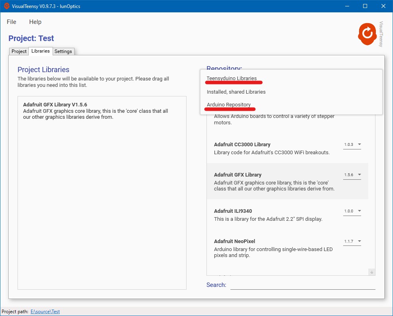Select Adafruit GFX Library V1.5.6 in project list
The width and height of the screenshot is (393, 316).
pyautogui.click(x=102, y=111)
